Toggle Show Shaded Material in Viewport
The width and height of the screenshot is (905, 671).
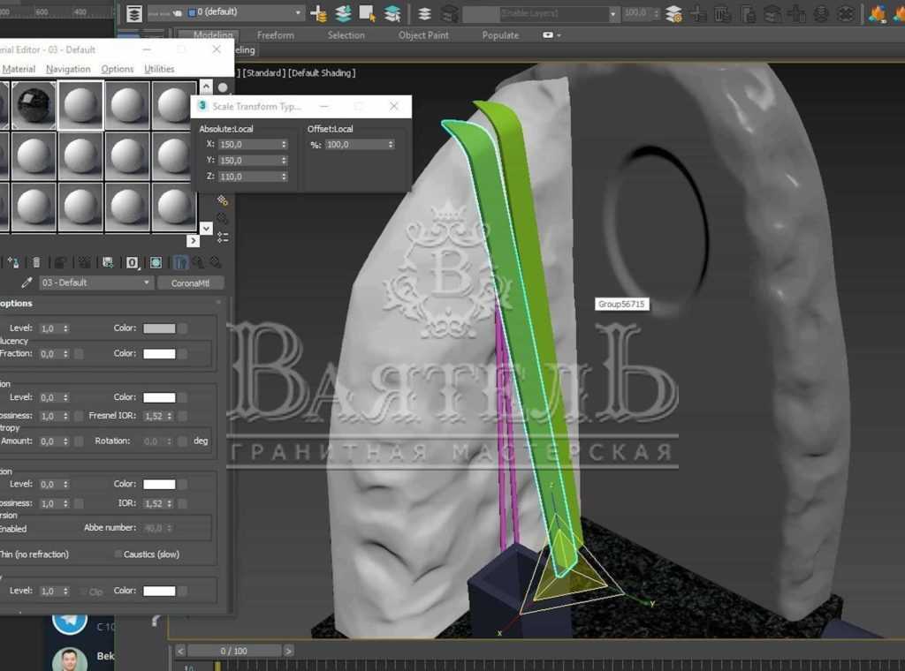156,262
